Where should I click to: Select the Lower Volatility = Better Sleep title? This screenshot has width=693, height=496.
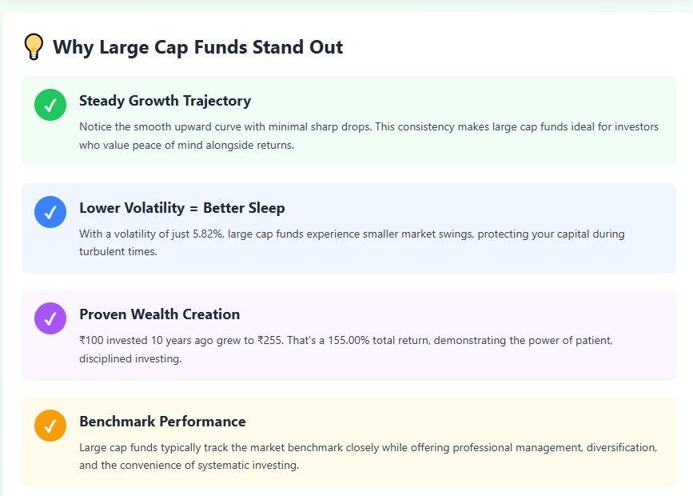pyautogui.click(x=181, y=208)
